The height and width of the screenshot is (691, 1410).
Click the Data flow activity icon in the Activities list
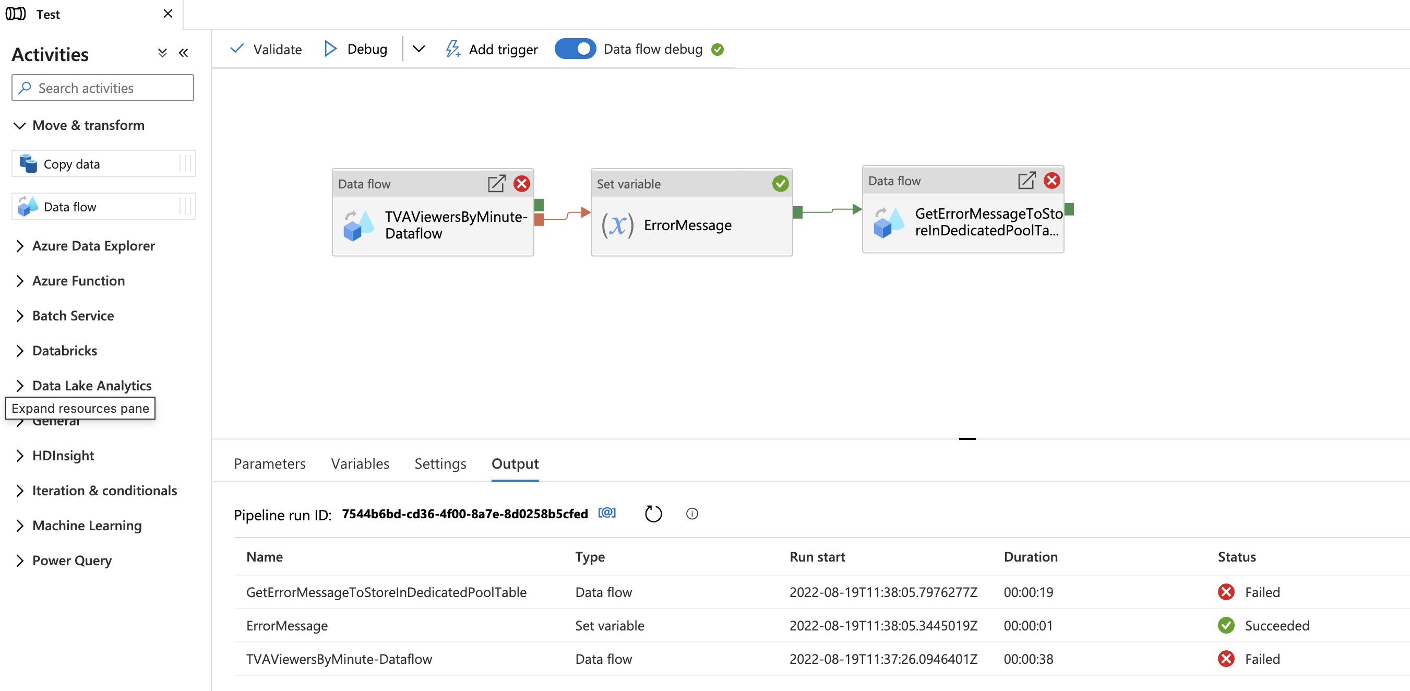pos(28,207)
